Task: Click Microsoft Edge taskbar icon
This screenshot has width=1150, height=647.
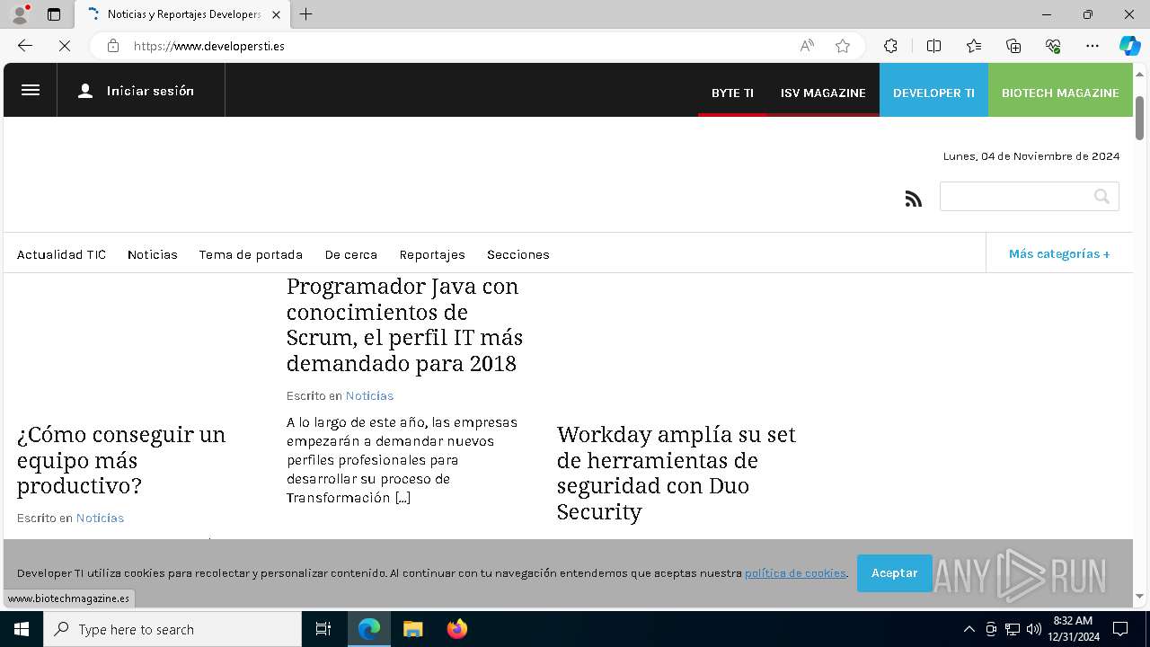Action: 369,629
